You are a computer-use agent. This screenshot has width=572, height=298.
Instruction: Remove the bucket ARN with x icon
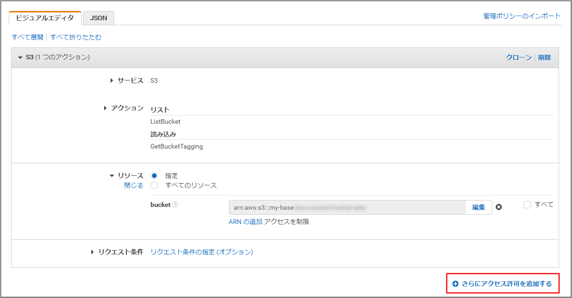(499, 207)
